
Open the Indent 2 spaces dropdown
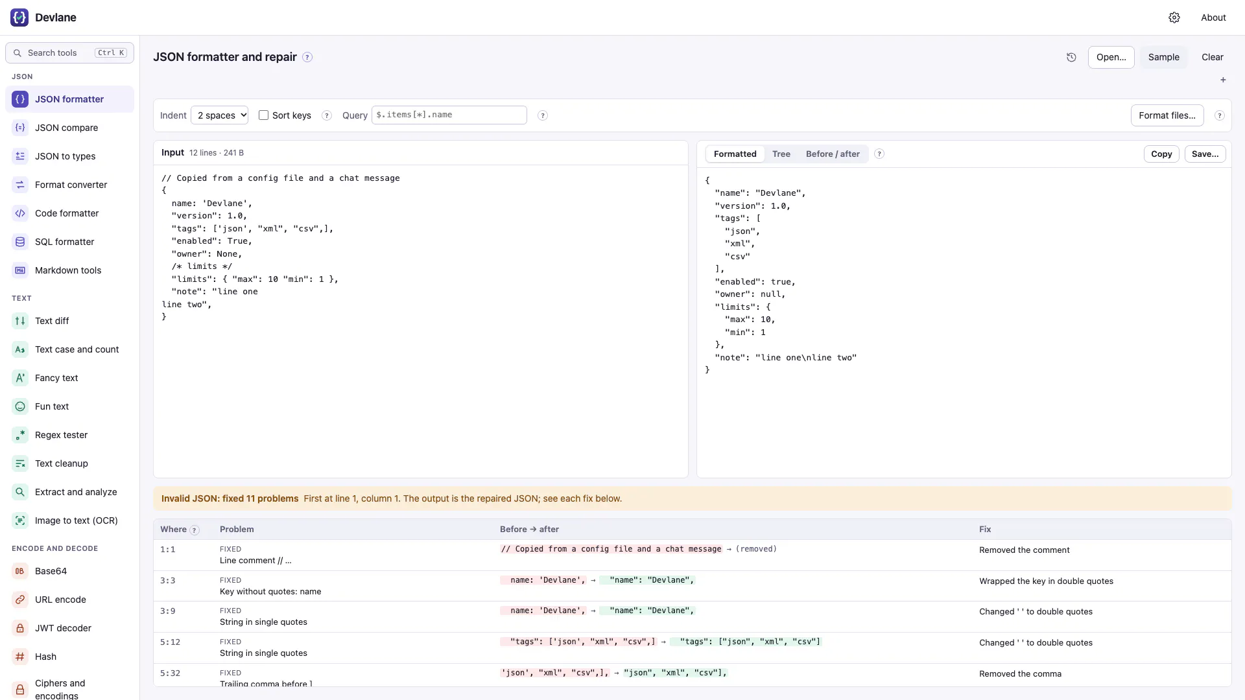pos(220,115)
